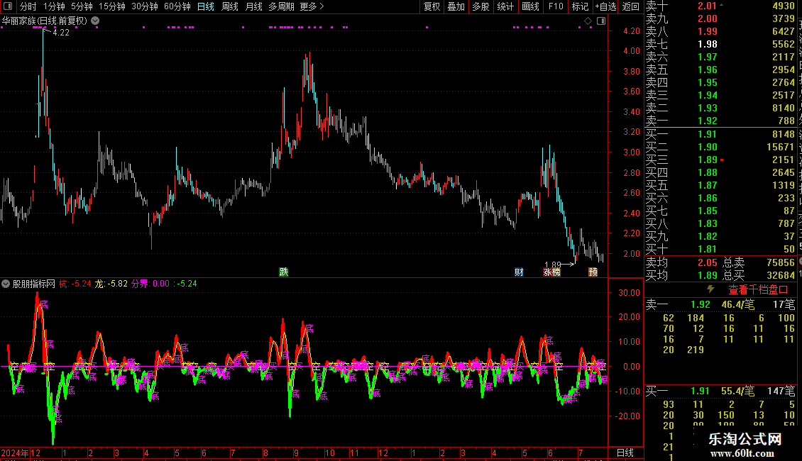The image size is (802, 461).
Task: Switch to 分时 intraday view
Action: (x=28, y=6)
